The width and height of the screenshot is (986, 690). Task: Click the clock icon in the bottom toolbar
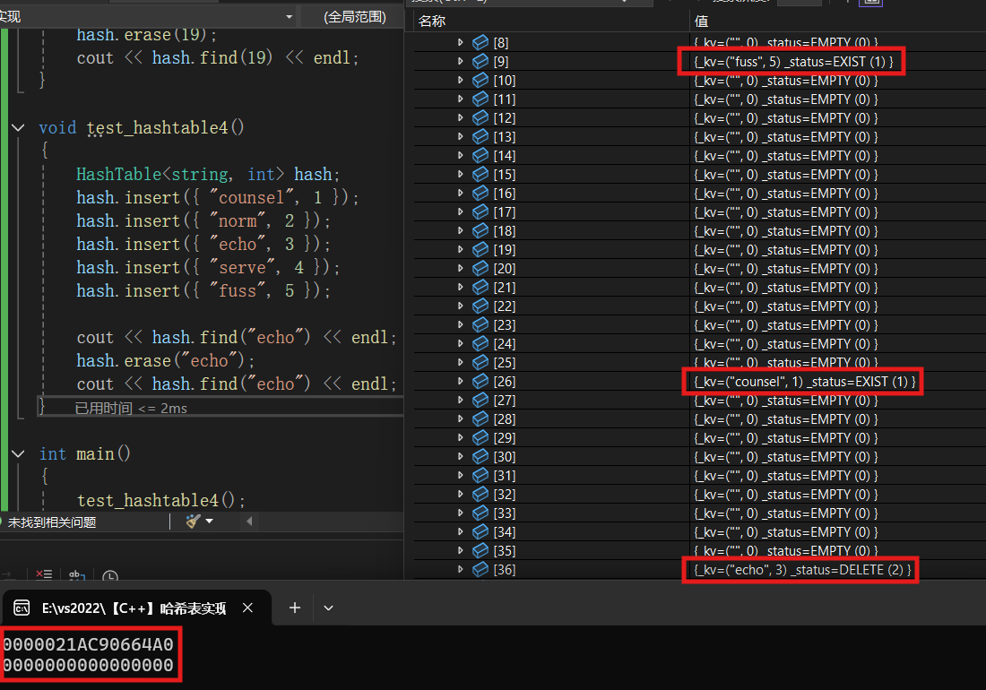tap(110, 575)
